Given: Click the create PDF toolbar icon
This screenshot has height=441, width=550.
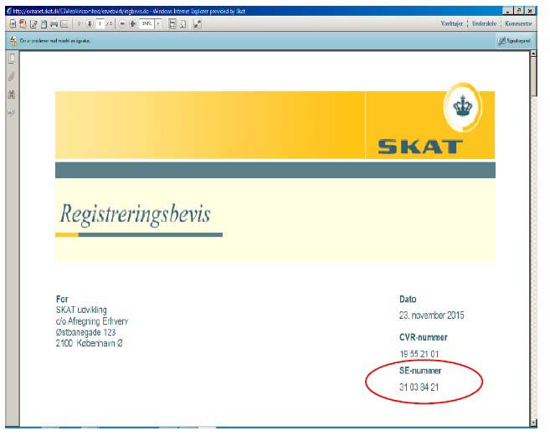Looking at the screenshot, I should click(x=23, y=23).
